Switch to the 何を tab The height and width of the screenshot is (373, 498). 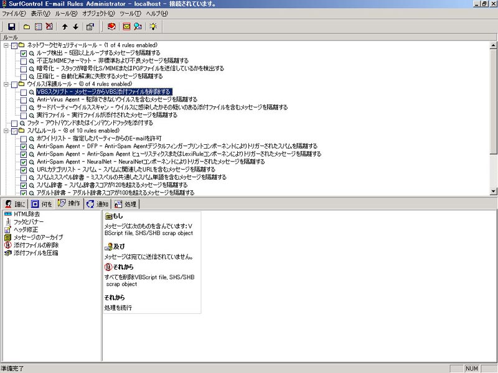tap(42, 204)
